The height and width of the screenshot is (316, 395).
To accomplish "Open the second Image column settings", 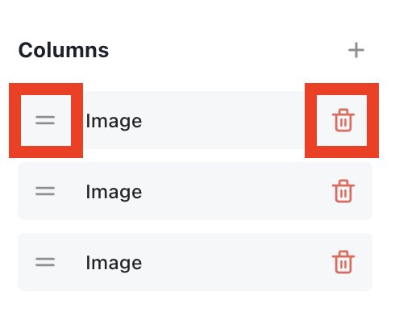I will [x=195, y=191].
